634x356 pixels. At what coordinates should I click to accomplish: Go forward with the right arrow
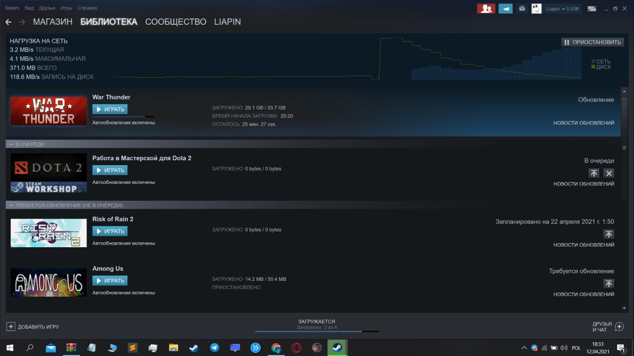tap(22, 22)
